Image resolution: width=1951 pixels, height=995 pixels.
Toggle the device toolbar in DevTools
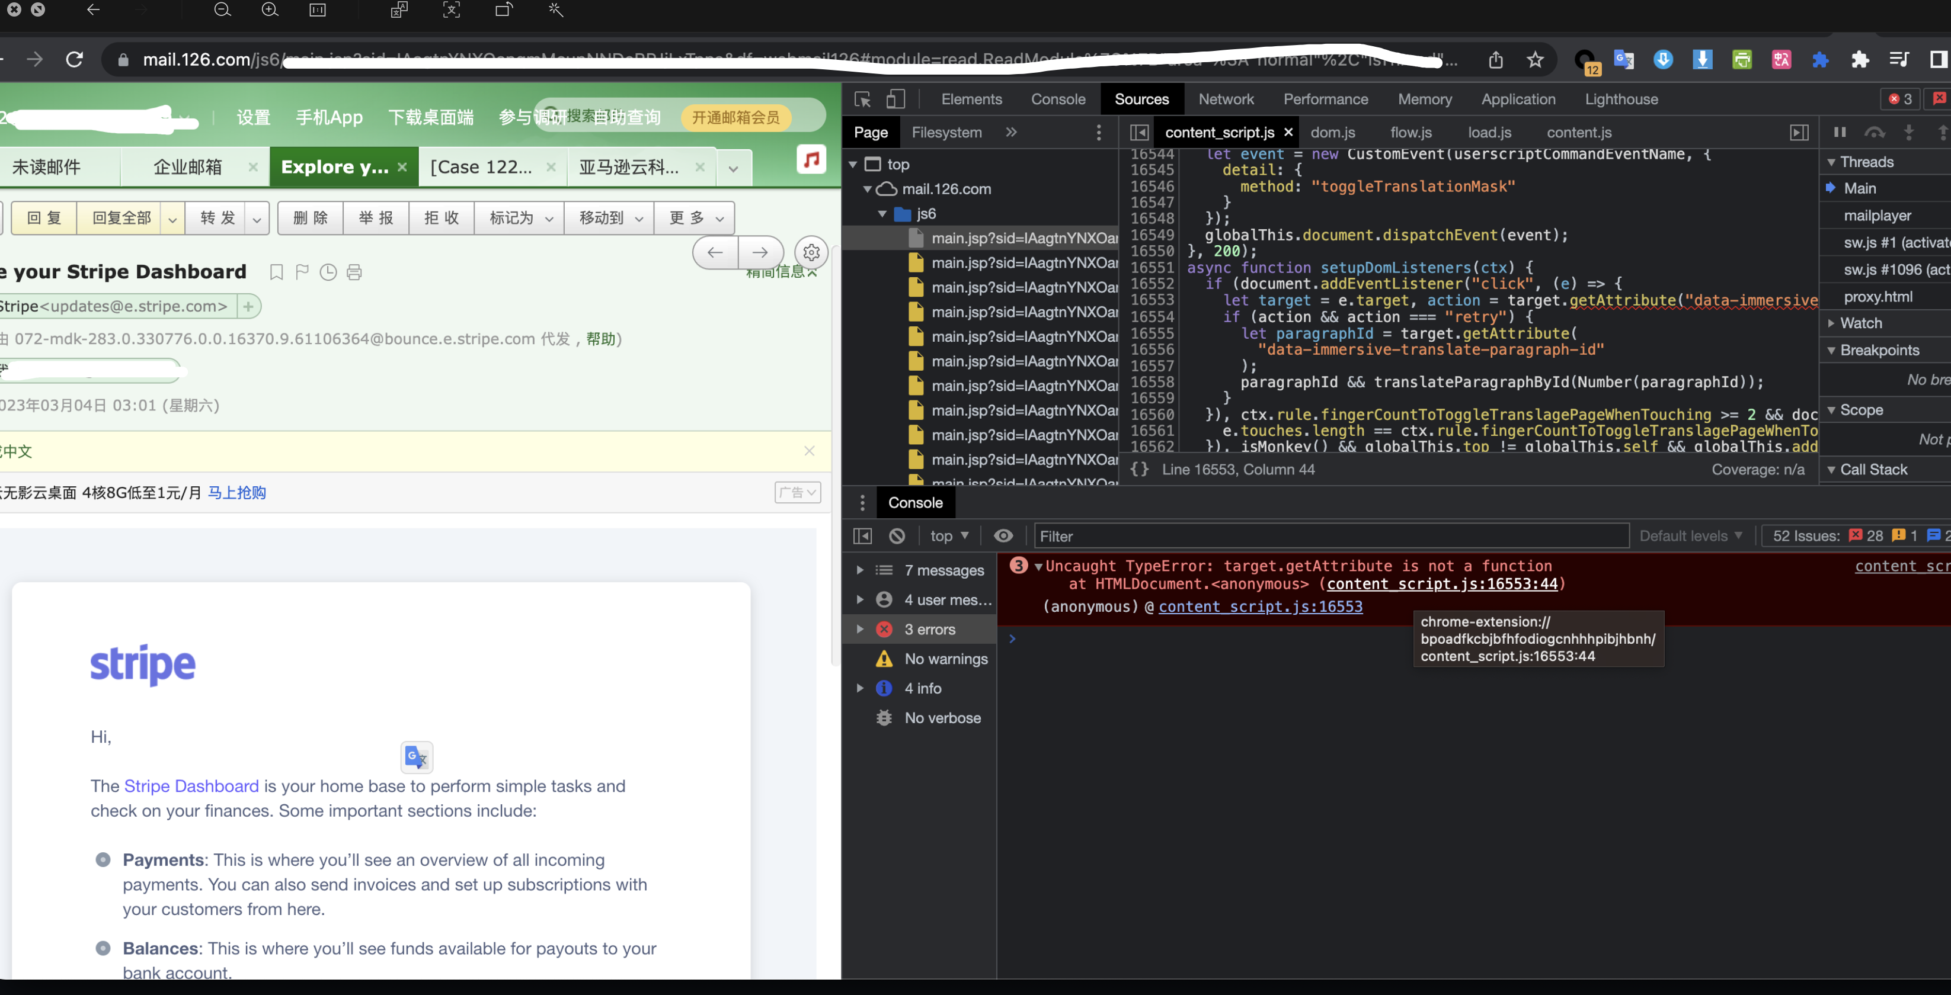coord(896,99)
